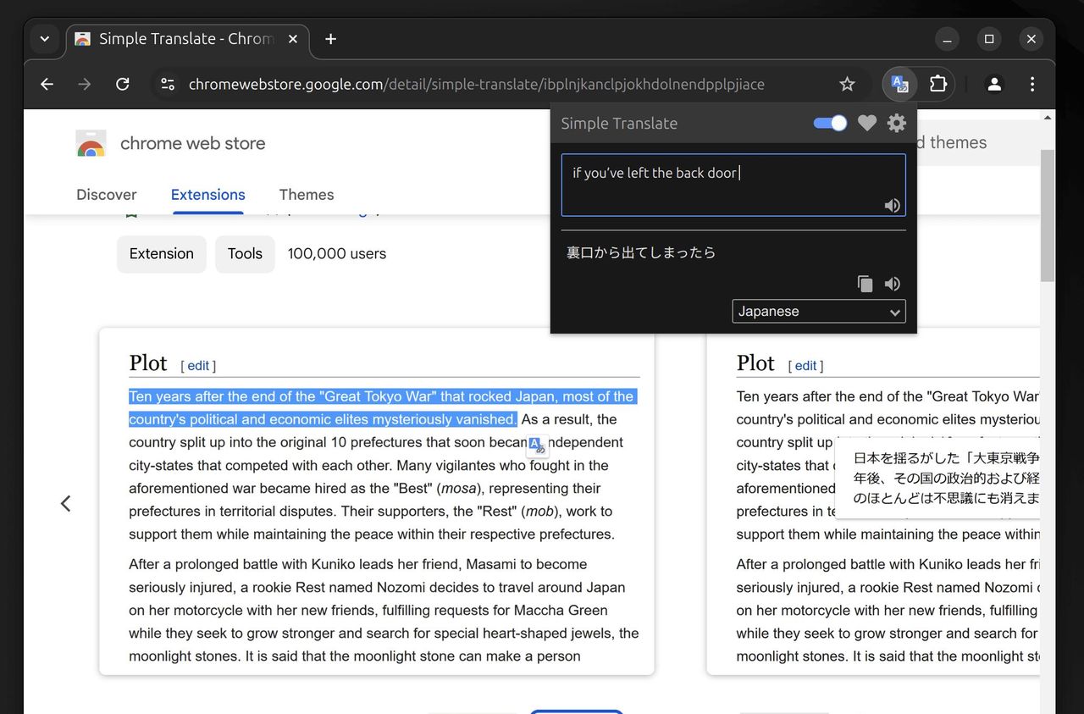Viewport: 1084px width, 714px height.
Task: Click the translated text 裏口から出てしまったら
Action: click(x=641, y=252)
